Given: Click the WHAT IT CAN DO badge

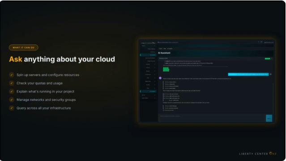Looking at the screenshot, I should coord(24,48).
